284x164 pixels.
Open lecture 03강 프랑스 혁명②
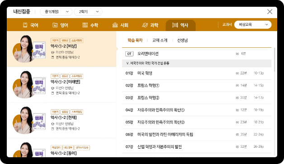click(x=197, y=98)
